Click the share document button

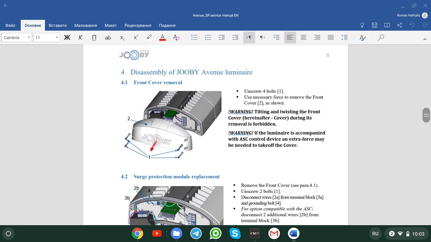point(399,25)
